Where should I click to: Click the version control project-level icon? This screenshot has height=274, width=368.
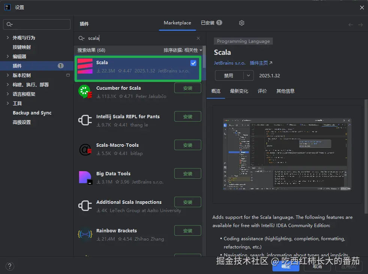[68, 75]
